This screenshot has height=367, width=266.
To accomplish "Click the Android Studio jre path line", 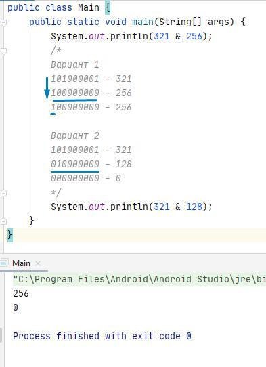I will [139, 279].
